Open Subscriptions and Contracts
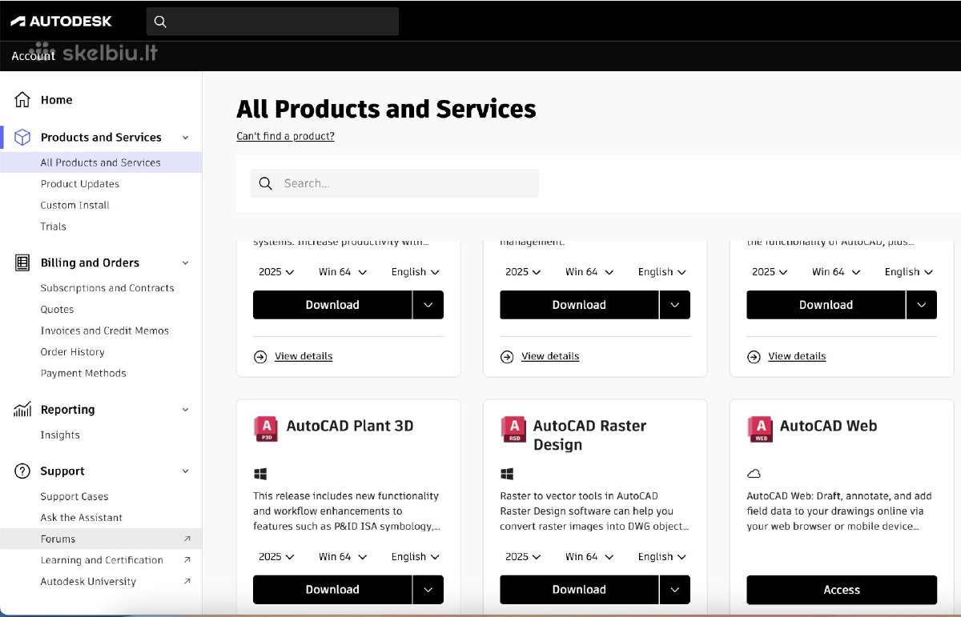The height and width of the screenshot is (617, 961). click(107, 288)
